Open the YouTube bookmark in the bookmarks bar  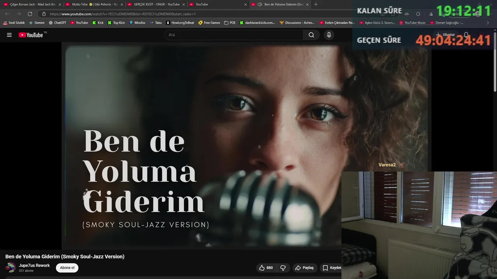point(79,23)
